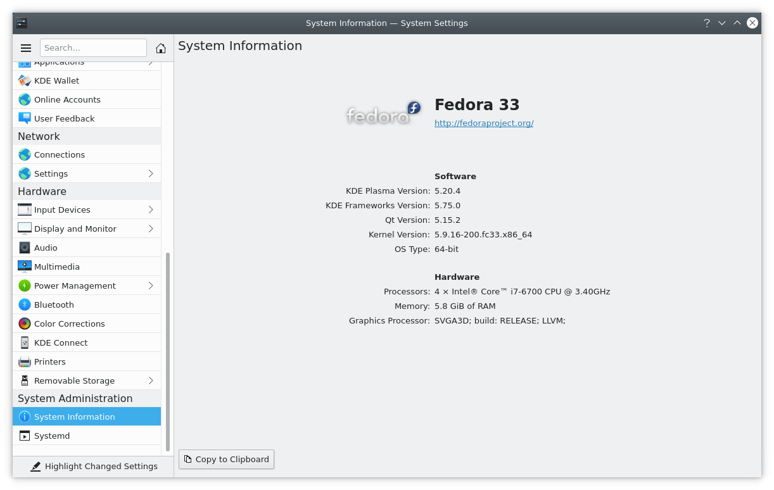774x490 pixels.
Task: Click the Display and Monitor screen icon
Action: click(x=25, y=229)
